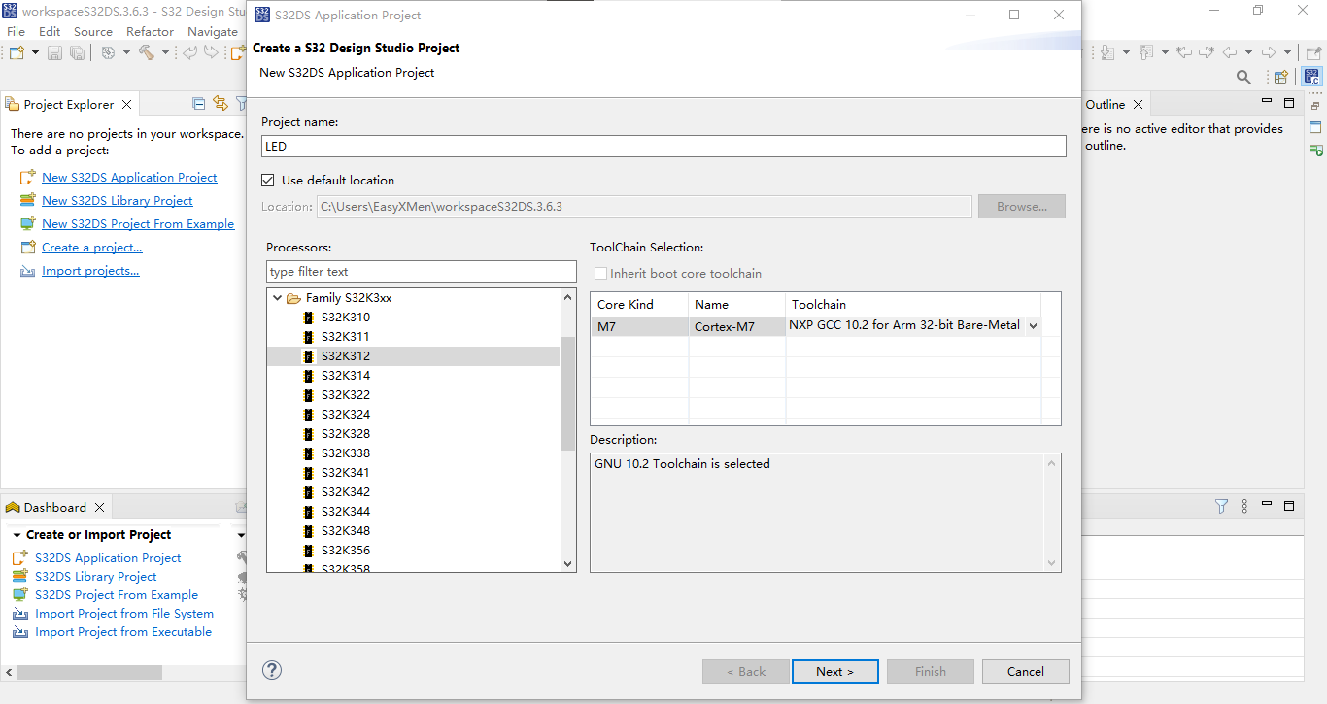
Task: Click the Last Edit Location icon
Action: pos(1184,52)
